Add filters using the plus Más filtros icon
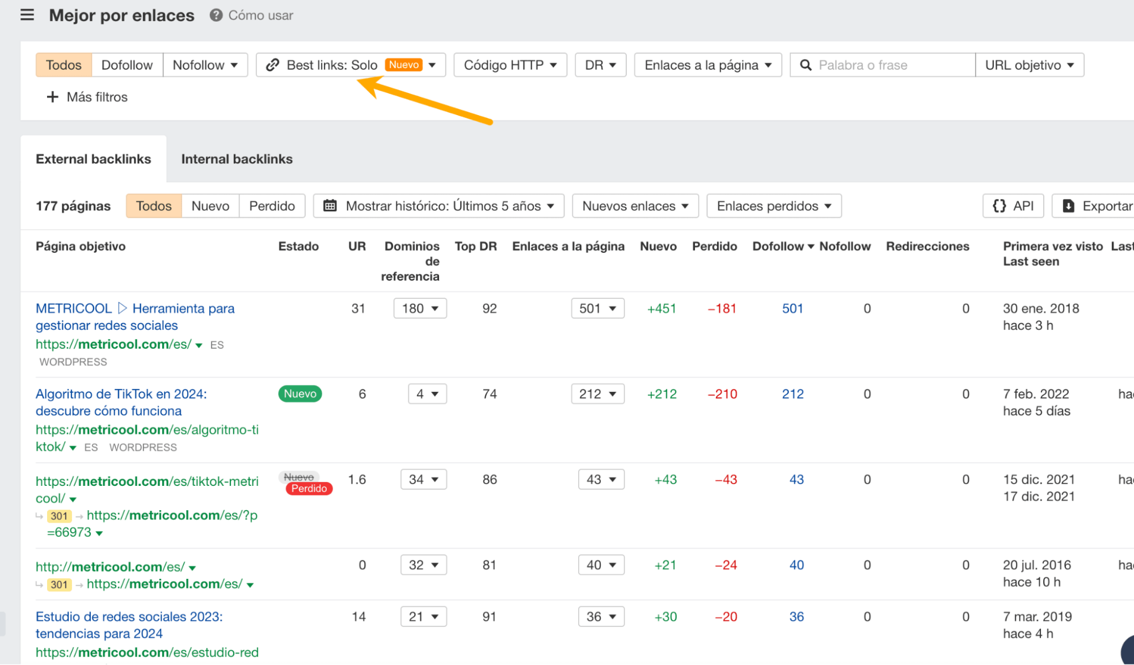 (x=52, y=97)
